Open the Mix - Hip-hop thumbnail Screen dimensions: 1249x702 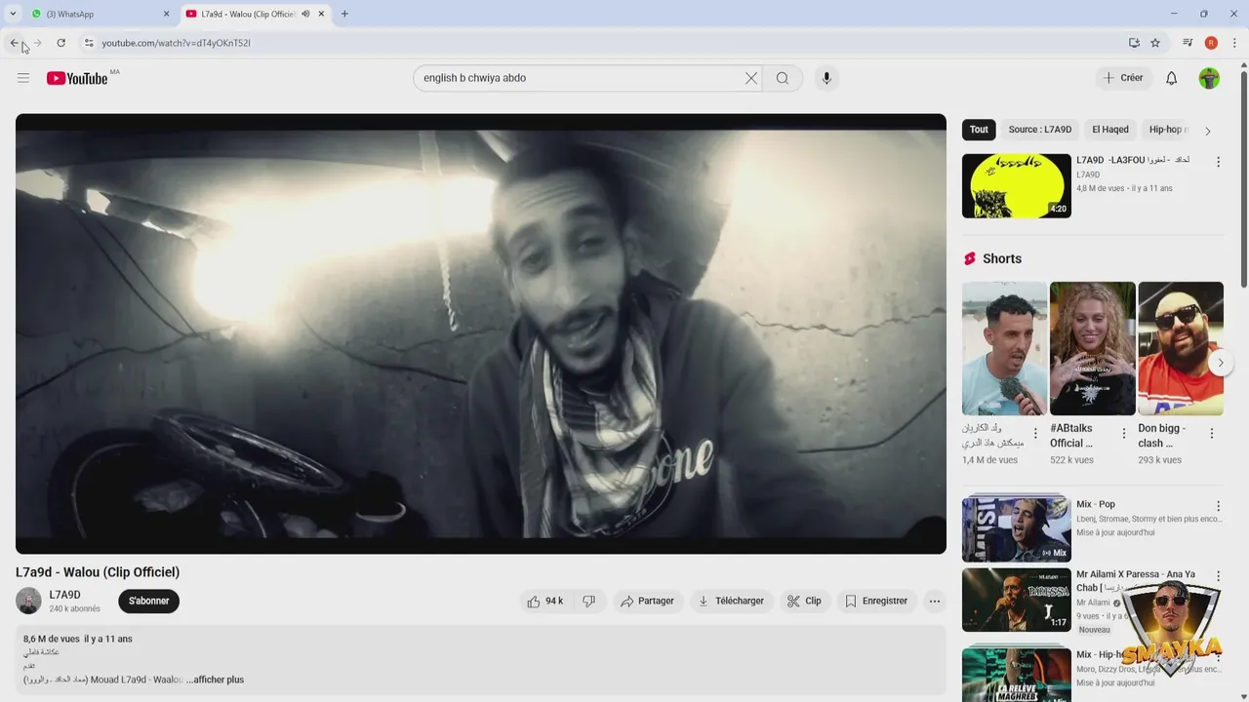(1017, 675)
